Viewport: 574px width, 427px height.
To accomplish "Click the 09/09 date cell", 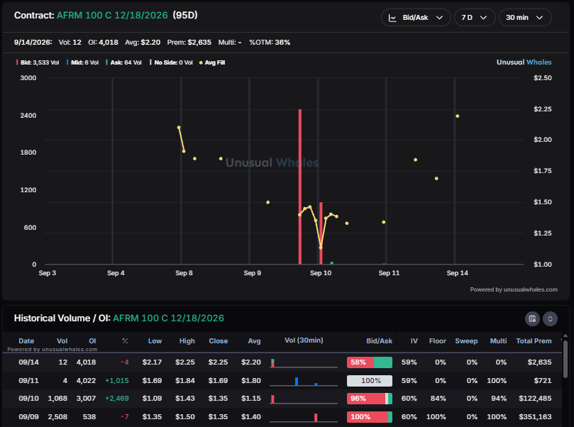I will (x=28, y=417).
